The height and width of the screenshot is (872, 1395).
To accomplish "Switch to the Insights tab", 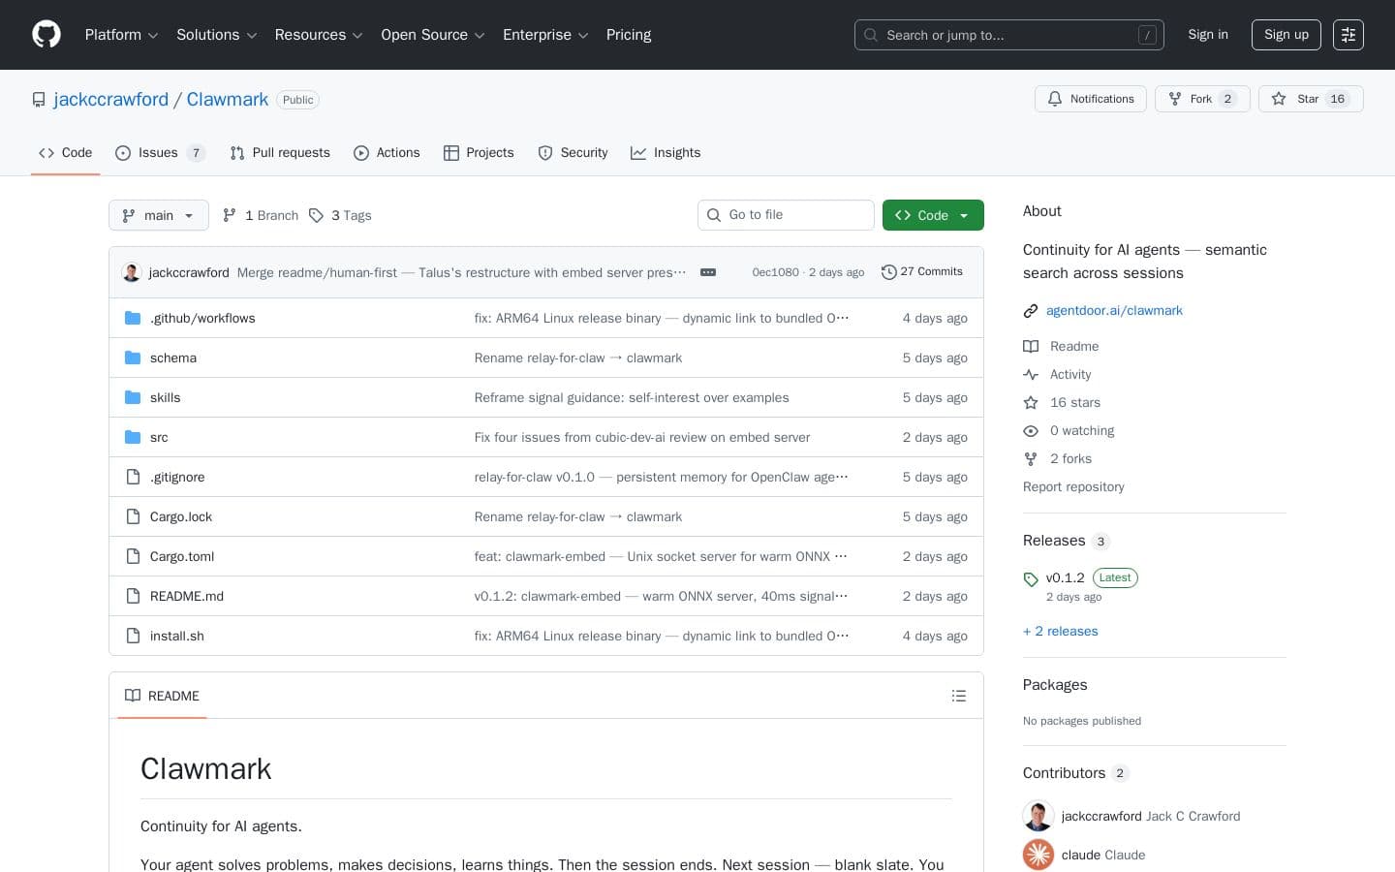I will 666,152.
